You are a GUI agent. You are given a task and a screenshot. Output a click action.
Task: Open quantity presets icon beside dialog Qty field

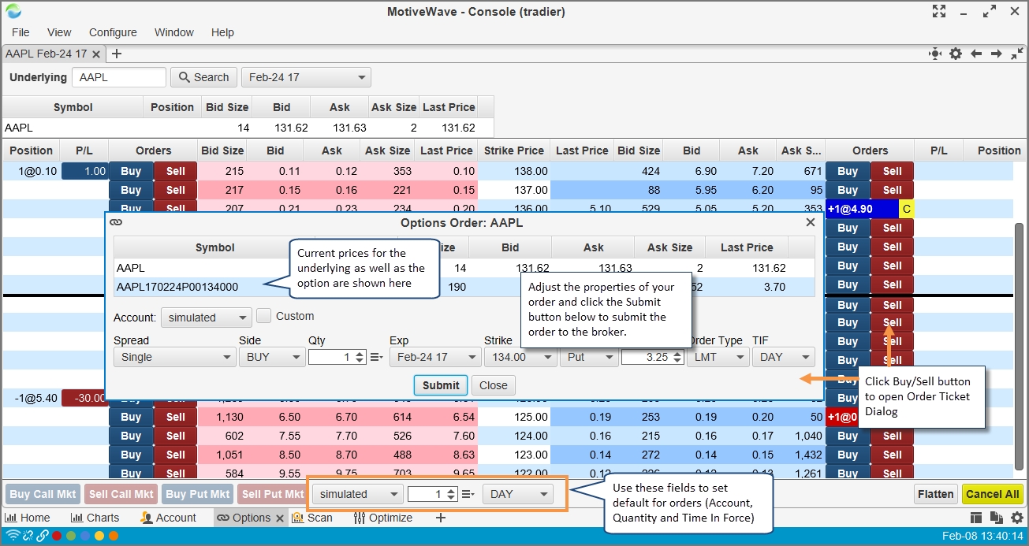tap(376, 357)
